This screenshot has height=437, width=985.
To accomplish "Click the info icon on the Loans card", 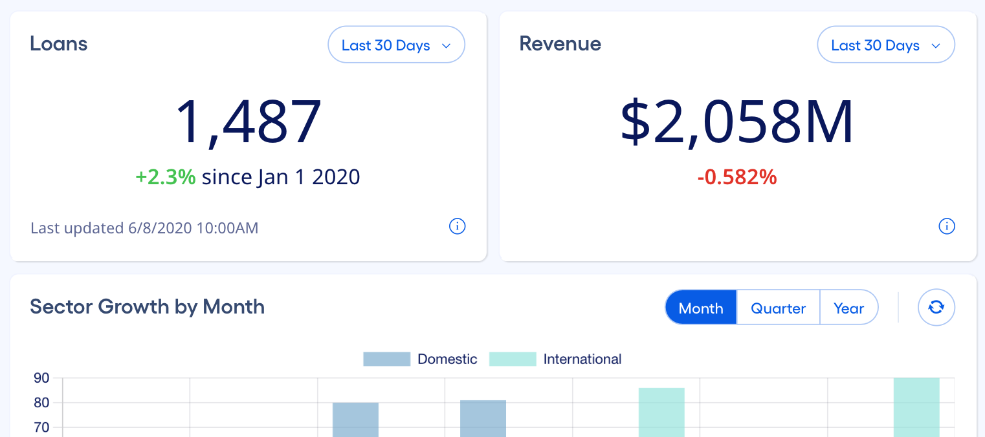I will click(x=458, y=226).
